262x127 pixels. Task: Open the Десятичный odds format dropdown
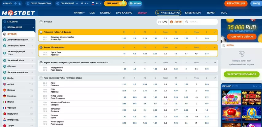point(67,3)
